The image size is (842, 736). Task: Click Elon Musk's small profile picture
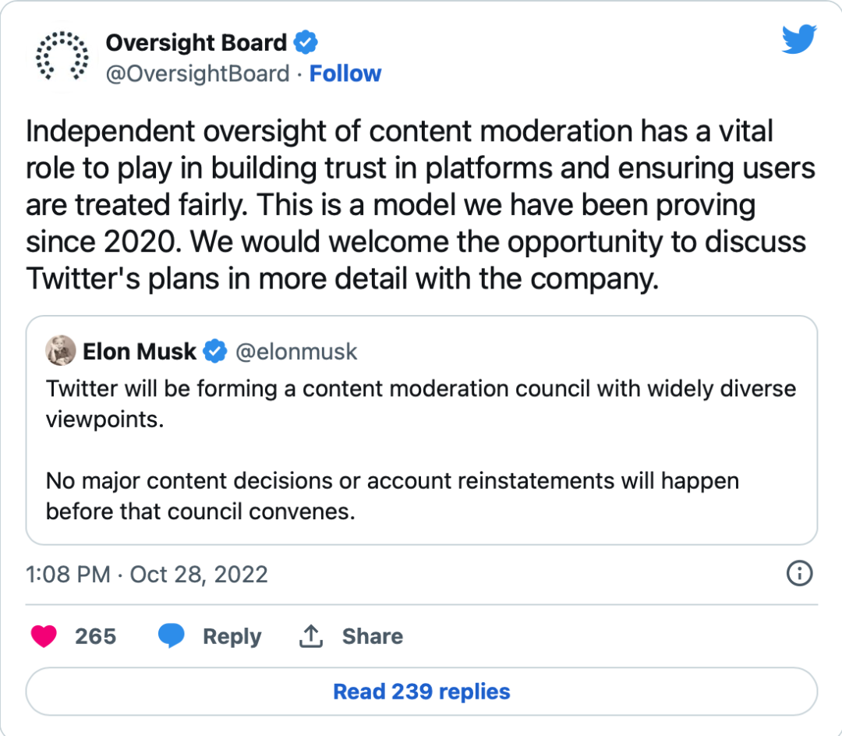(61, 351)
